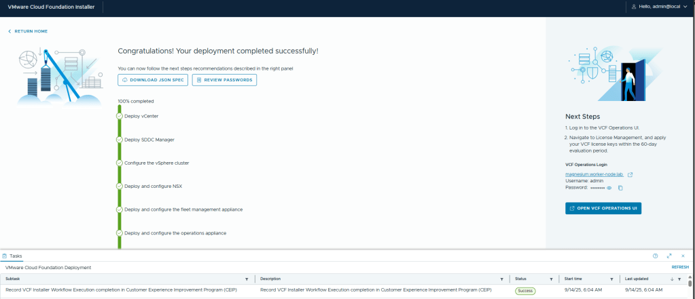The image size is (695, 299).
Task: Return home using the back link
Action: pos(28,31)
